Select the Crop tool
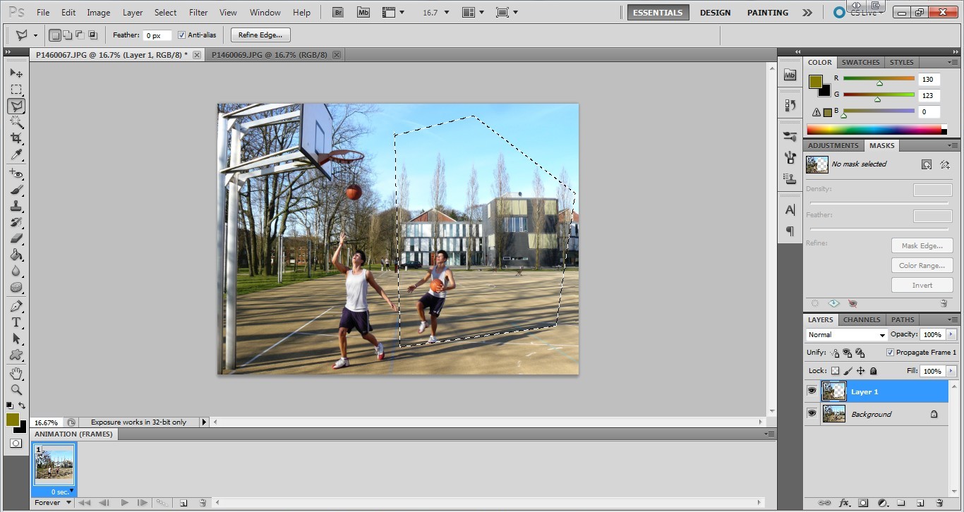 point(16,138)
